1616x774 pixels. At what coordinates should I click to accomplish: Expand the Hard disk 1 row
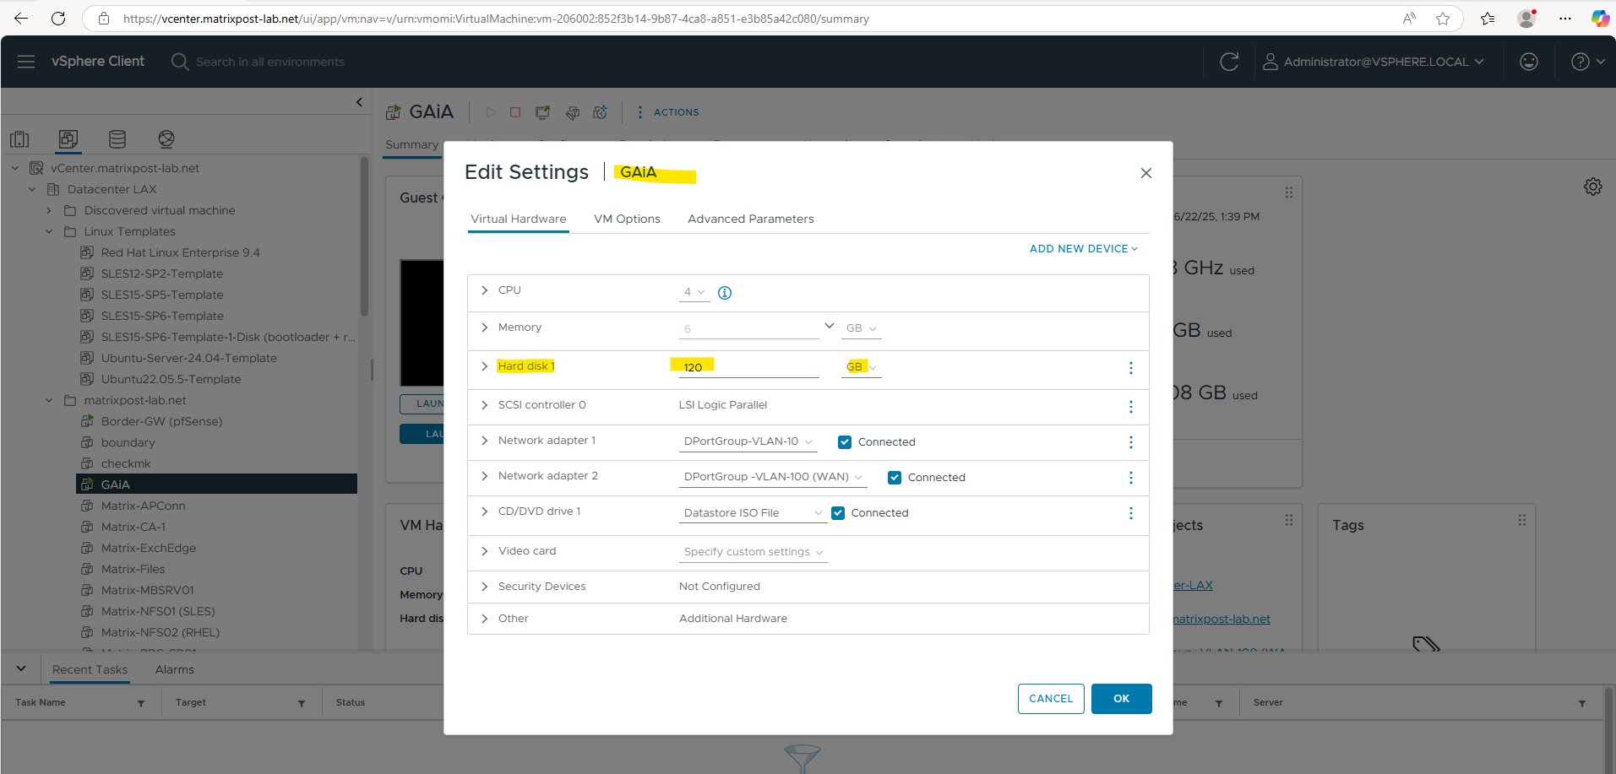[x=484, y=366]
